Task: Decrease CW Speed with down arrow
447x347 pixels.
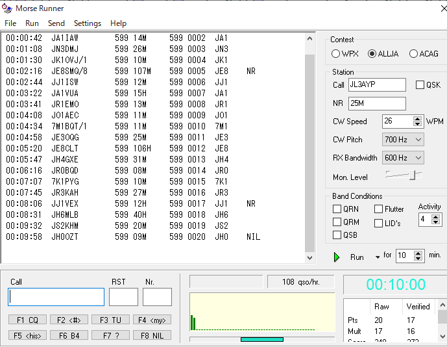Action: (417, 124)
